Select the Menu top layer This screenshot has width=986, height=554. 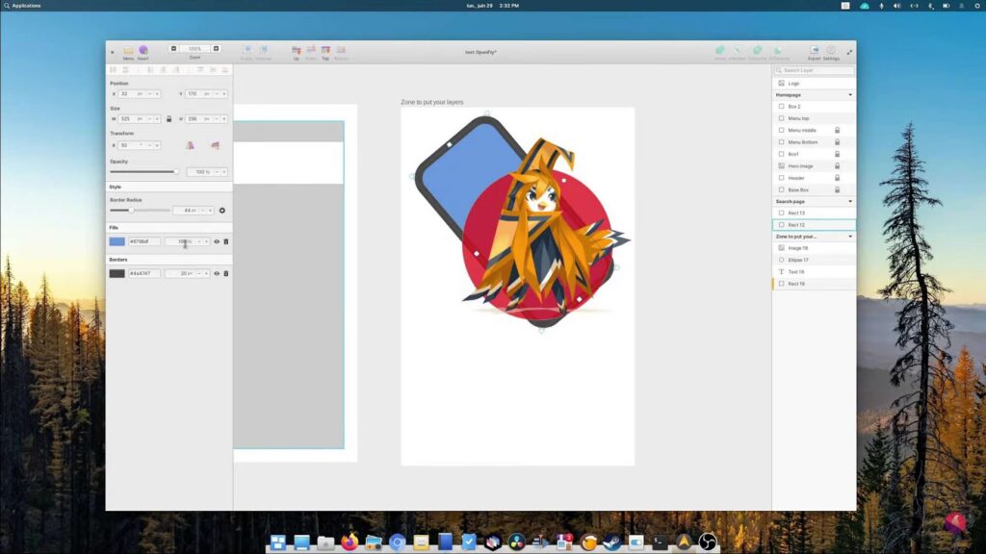point(814,118)
